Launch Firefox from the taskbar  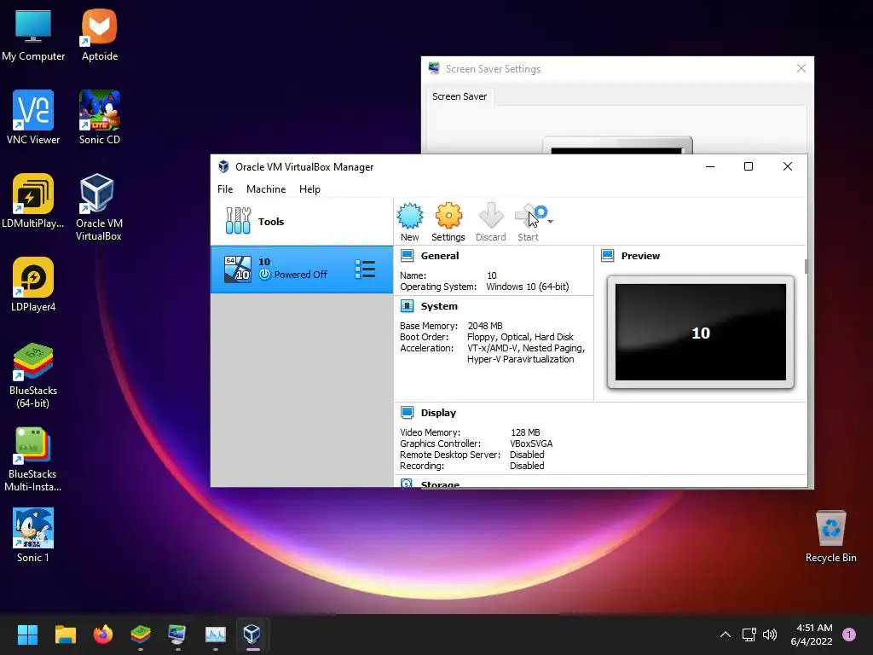click(x=103, y=634)
